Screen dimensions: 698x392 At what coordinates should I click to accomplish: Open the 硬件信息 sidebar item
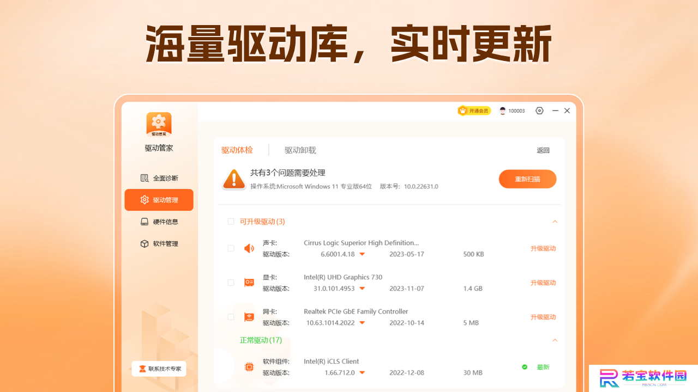click(x=159, y=222)
